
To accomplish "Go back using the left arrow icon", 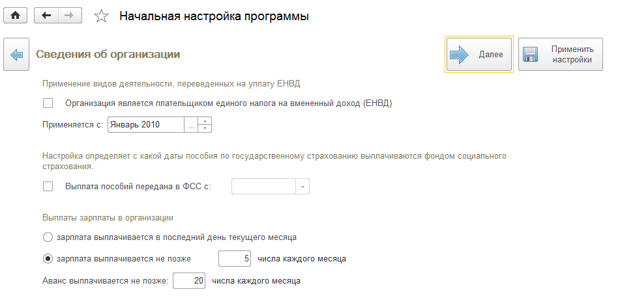I will pos(46,16).
